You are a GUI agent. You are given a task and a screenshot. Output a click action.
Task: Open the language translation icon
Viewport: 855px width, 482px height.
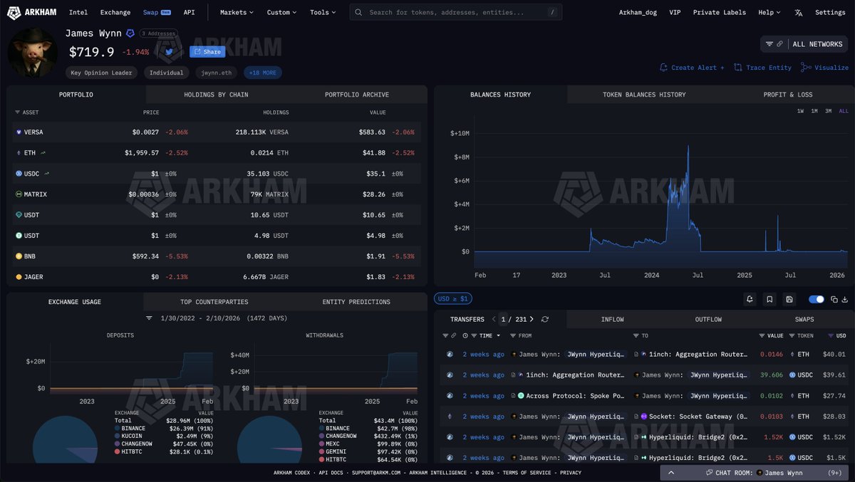tap(799, 12)
